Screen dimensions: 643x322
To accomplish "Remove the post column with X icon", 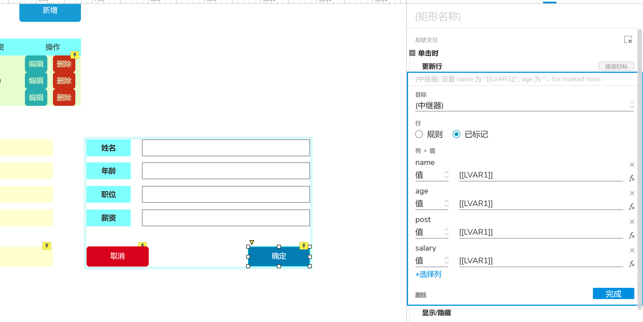I will tap(632, 222).
